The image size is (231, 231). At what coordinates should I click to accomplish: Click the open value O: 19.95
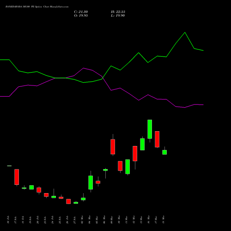(x=81, y=16)
